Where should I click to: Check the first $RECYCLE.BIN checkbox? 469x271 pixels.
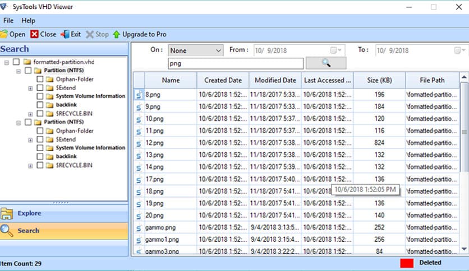(40, 114)
